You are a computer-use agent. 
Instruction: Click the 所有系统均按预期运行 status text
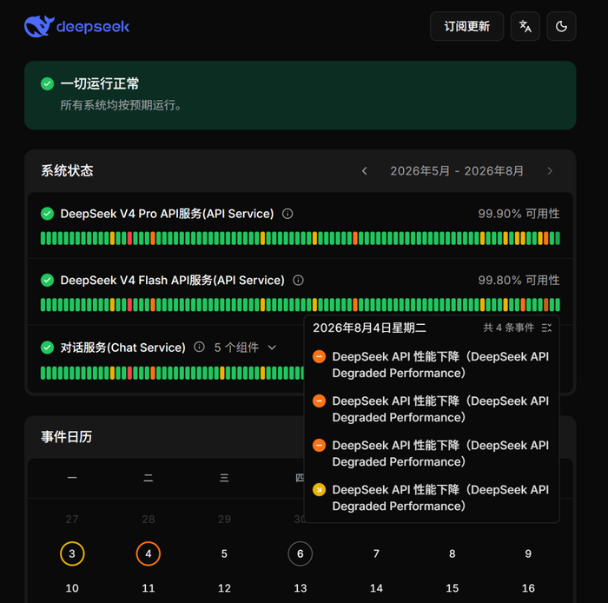[x=121, y=105]
